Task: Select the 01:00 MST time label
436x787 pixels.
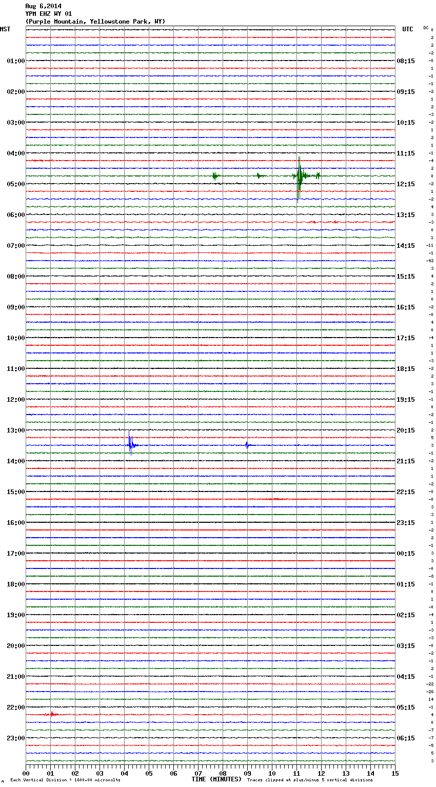Action: coord(16,61)
